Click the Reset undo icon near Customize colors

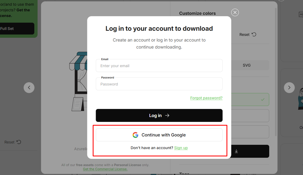coord(254,35)
